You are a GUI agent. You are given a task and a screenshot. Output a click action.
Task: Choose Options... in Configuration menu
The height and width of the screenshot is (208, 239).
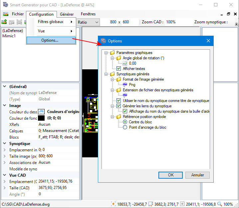pyautogui.click(x=51, y=40)
